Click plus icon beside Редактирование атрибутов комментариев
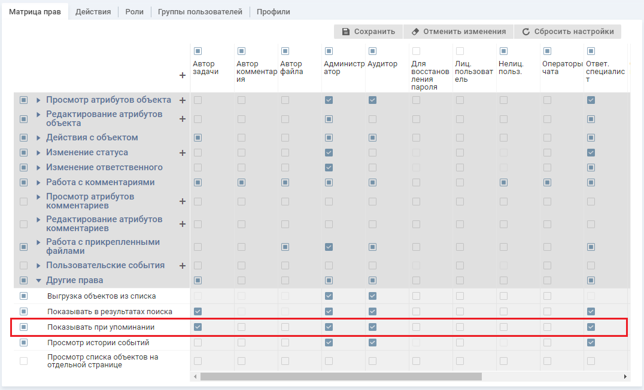644x390 pixels. coord(183,224)
